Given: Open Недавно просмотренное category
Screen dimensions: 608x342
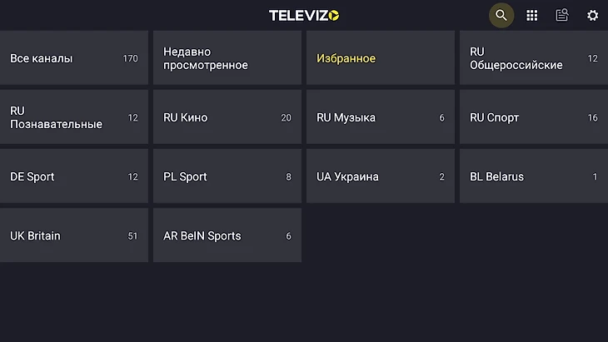Looking at the screenshot, I should (227, 58).
